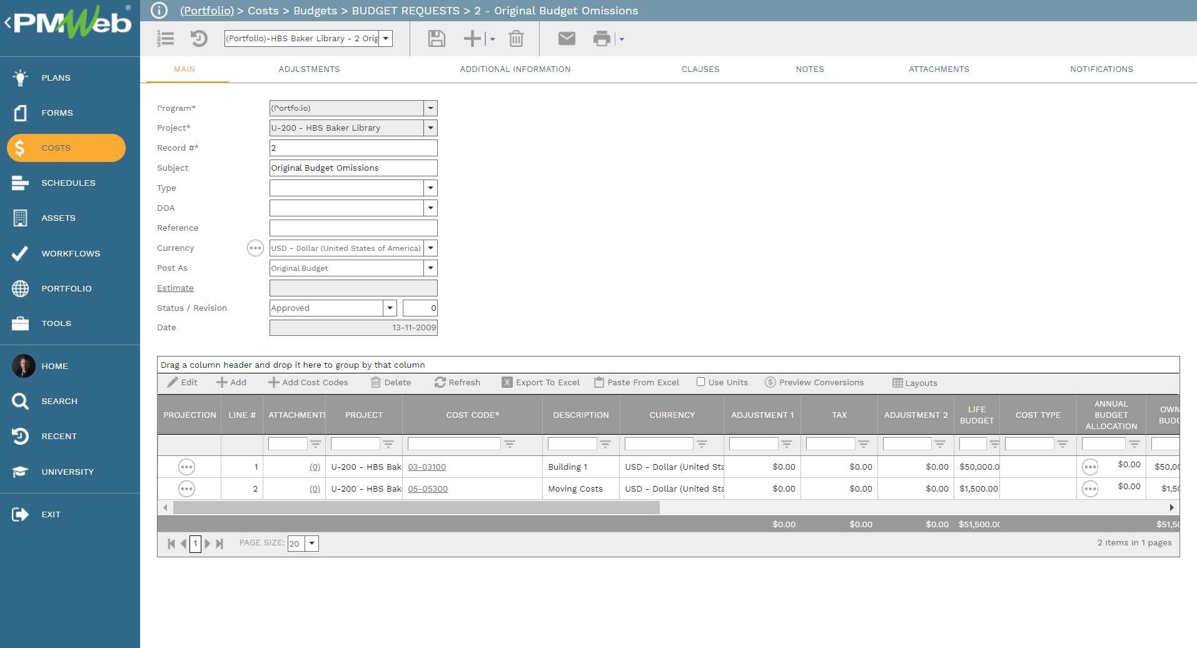Open Plans module in sidebar
Screen dimensions: 1197x648
56,78
